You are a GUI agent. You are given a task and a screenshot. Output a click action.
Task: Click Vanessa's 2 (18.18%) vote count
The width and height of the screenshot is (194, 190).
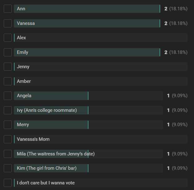click(x=176, y=23)
